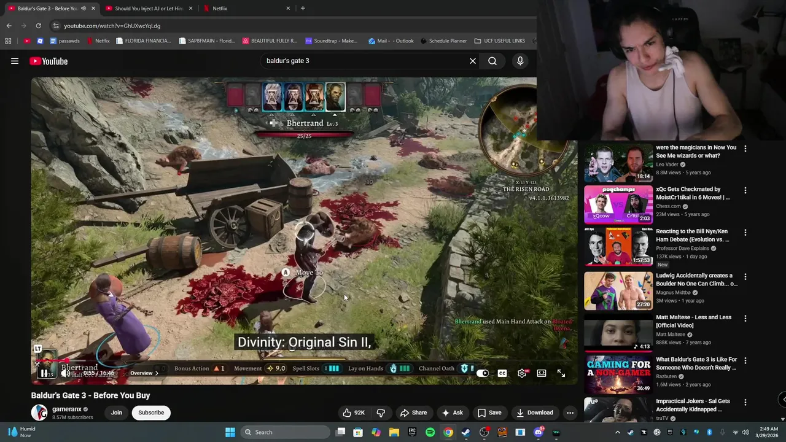Image resolution: width=786 pixels, height=442 pixels.
Task: Open the YouTube guide hamburger menu
Action: pyautogui.click(x=15, y=61)
